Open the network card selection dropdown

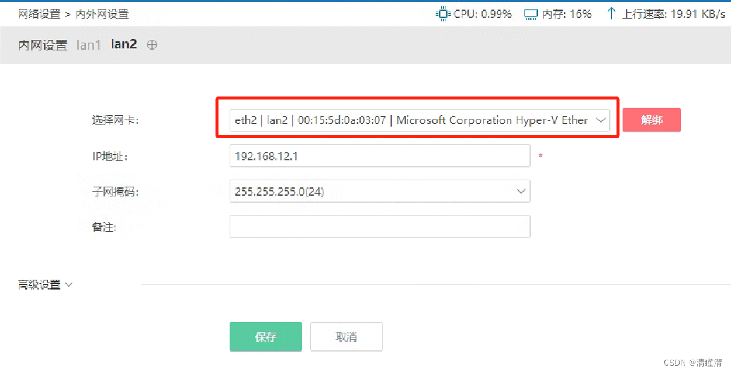420,120
